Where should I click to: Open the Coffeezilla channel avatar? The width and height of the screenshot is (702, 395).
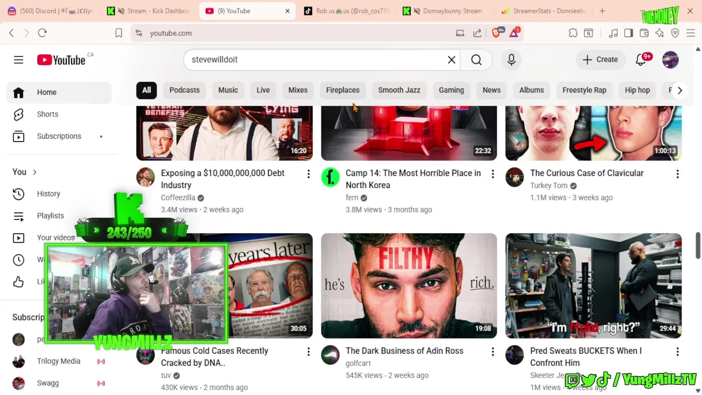146,177
